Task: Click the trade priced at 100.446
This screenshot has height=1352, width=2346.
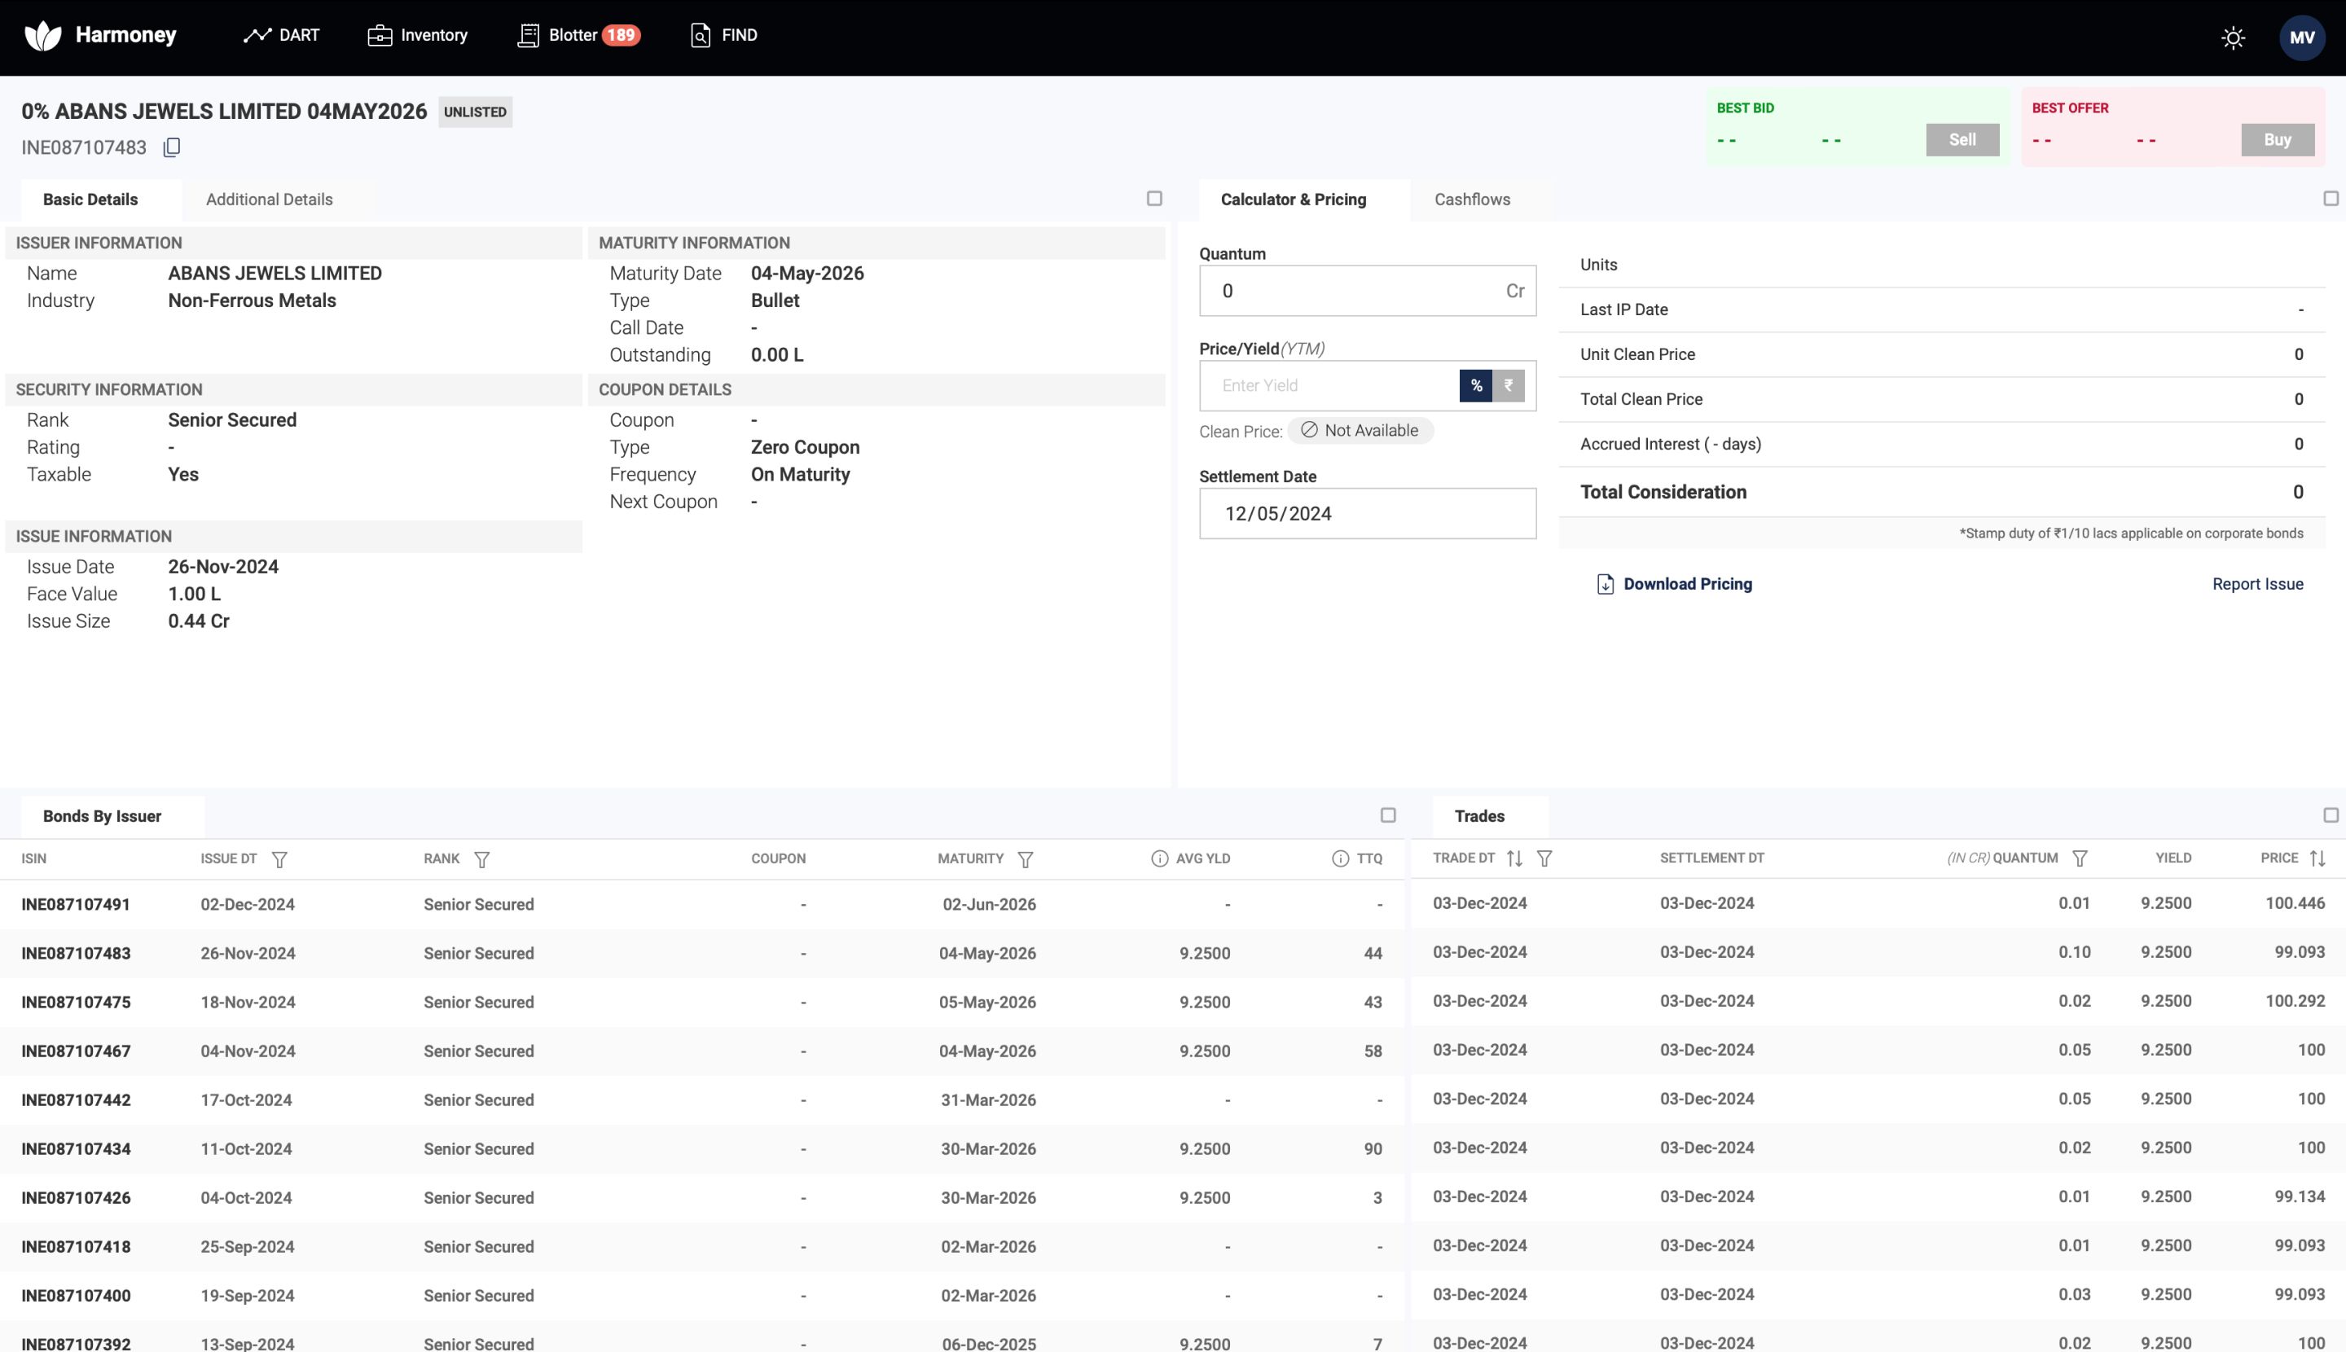Action: [1878, 903]
